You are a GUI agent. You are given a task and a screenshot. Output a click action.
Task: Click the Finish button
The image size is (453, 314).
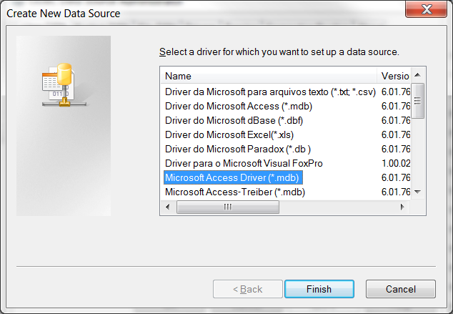coord(319,289)
